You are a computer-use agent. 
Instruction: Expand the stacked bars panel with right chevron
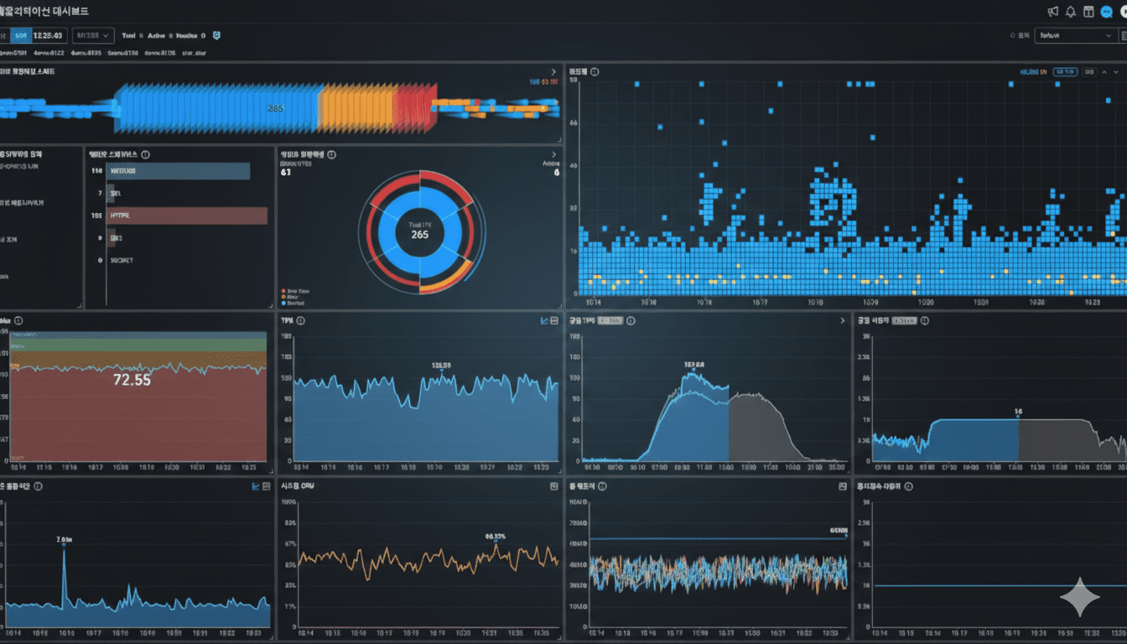click(553, 72)
